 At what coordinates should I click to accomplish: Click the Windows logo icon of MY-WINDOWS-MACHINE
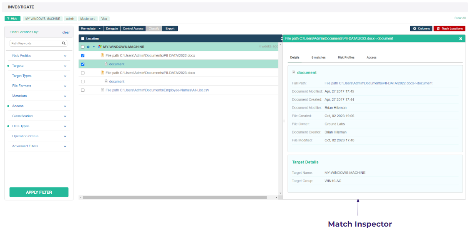point(100,47)
